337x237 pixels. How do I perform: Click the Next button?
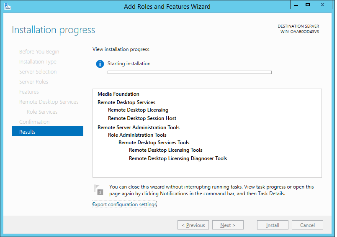228,225
